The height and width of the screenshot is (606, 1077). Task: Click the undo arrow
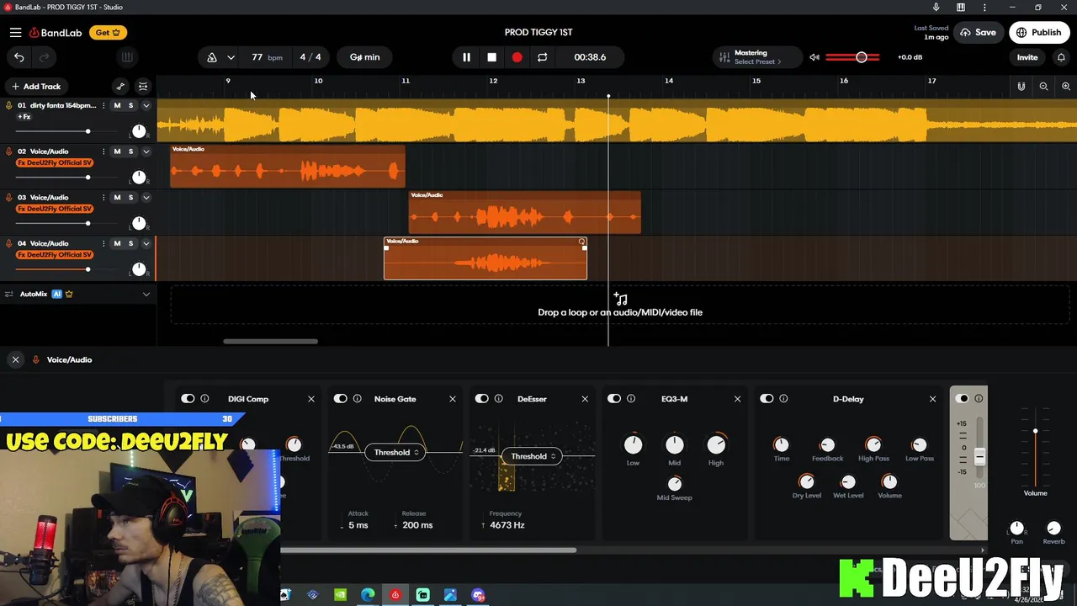point(19,57)
